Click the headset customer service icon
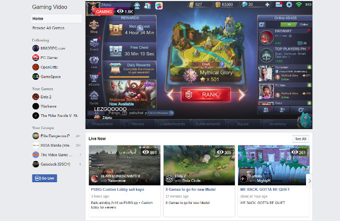Screen dimensions: 340x221 [x=137, y=5]
